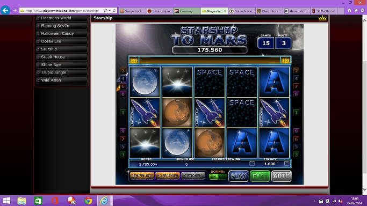Open address bar search dropdown arrow
The height and width of the screenshot is (206, 367).
tap(110, 11)
